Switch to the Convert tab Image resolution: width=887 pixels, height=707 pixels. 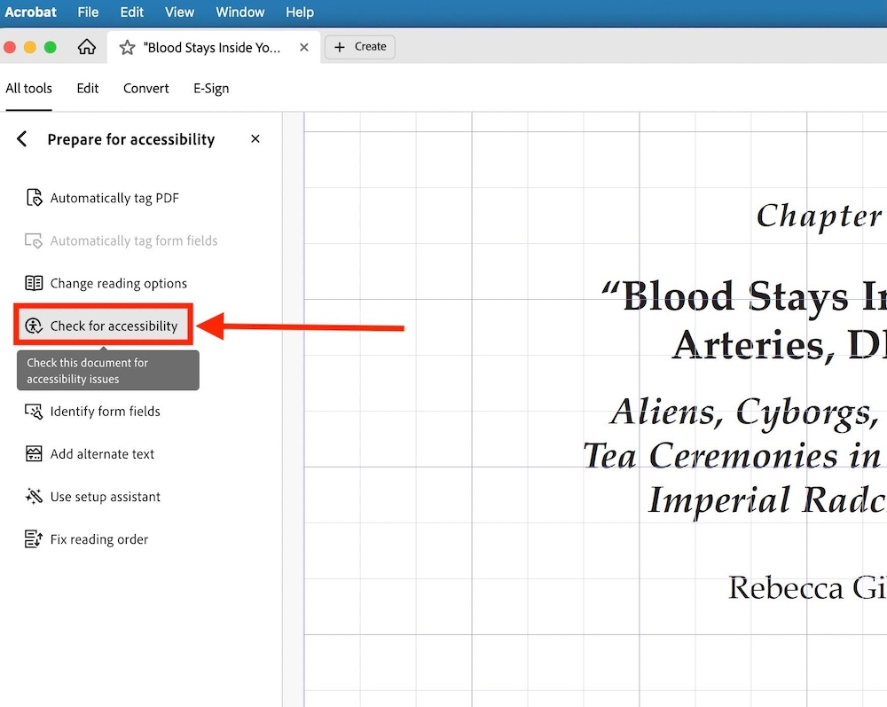(146, 88)
